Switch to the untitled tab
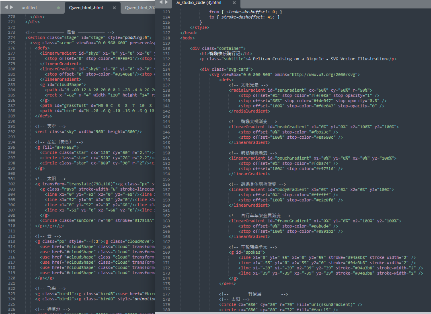Viewport: 431px width, 314px height. tap(29, 8)
